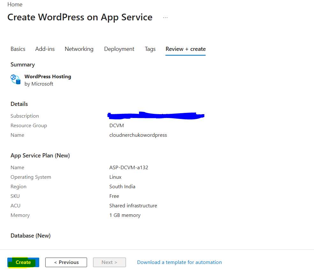
Task: Go to Home breadcrumb
Action: [x=15, y=4]
